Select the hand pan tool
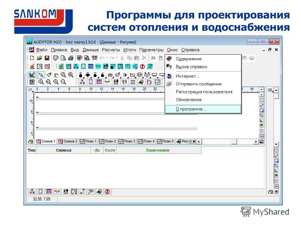Screen dimensions: 301x226 pyautogui.click(x=56, y=75)
